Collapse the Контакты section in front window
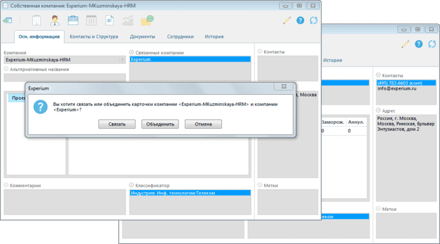This screenshot has height=244, width=440. (260, 51)
